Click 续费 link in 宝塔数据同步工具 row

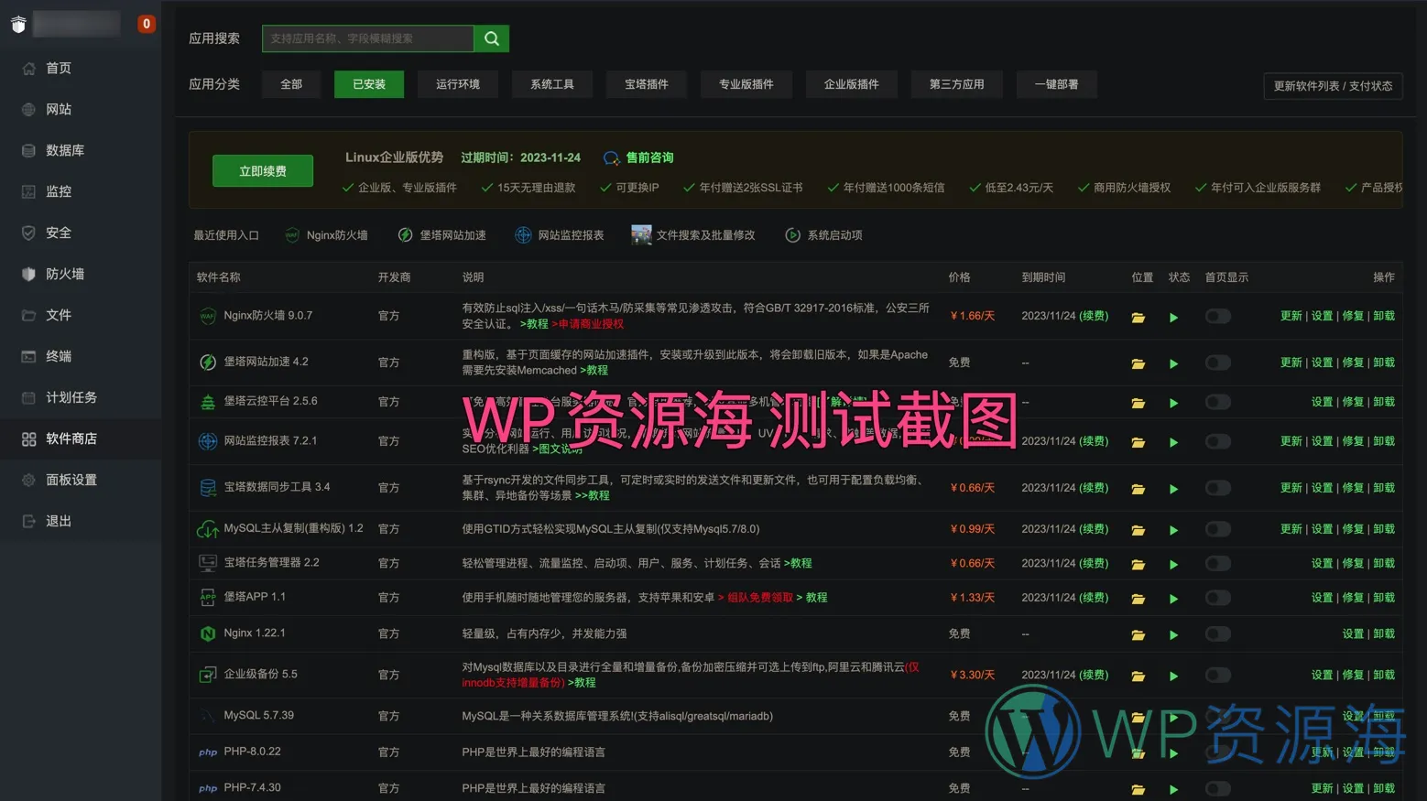1094,488
